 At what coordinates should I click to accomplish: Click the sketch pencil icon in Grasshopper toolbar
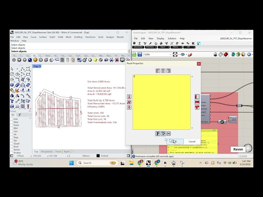tap(190, 55)
